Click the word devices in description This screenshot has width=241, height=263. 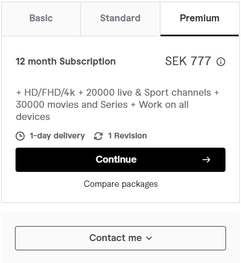coord(33,117)
